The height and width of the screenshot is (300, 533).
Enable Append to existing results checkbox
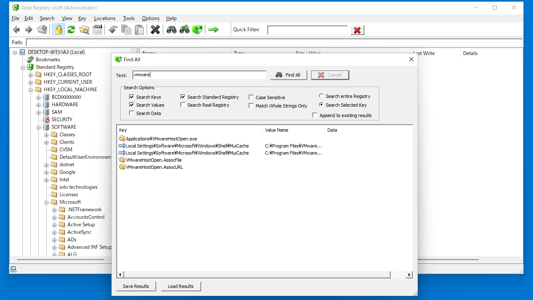[315, 115]
